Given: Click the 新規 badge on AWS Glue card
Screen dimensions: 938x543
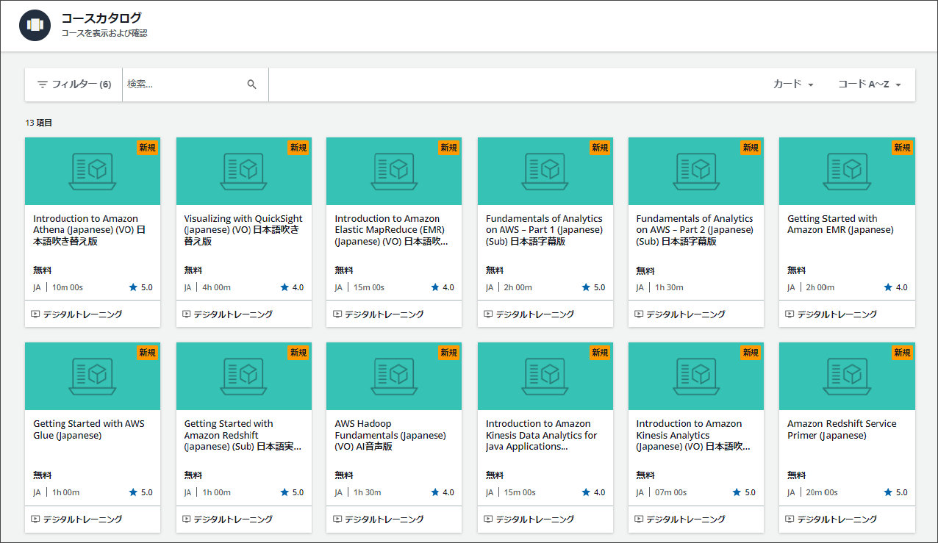Looking at the screenshot, I should (147, 353).
